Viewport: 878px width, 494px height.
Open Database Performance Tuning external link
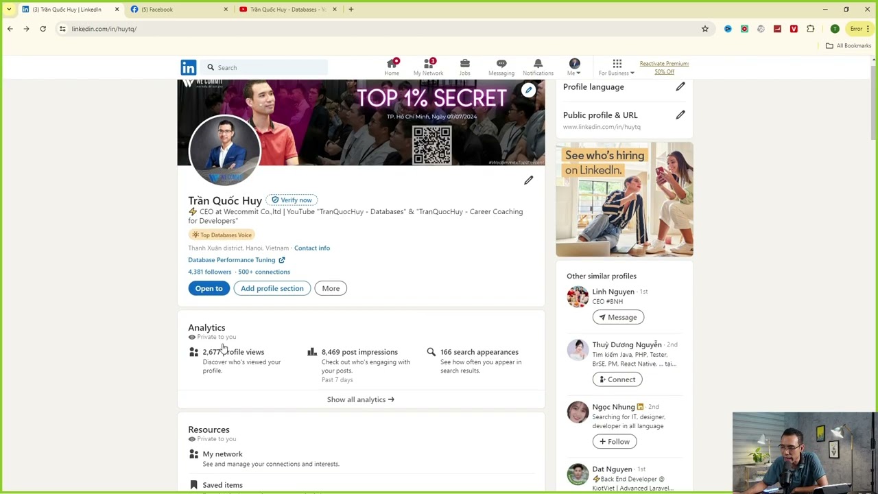(236, 260)
